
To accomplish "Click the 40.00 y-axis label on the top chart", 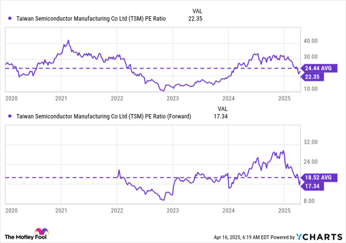I will [311, 41].
